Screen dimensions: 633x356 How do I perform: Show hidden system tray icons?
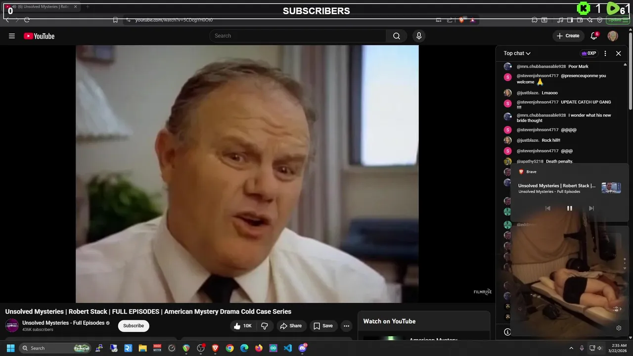pos(571,348)
